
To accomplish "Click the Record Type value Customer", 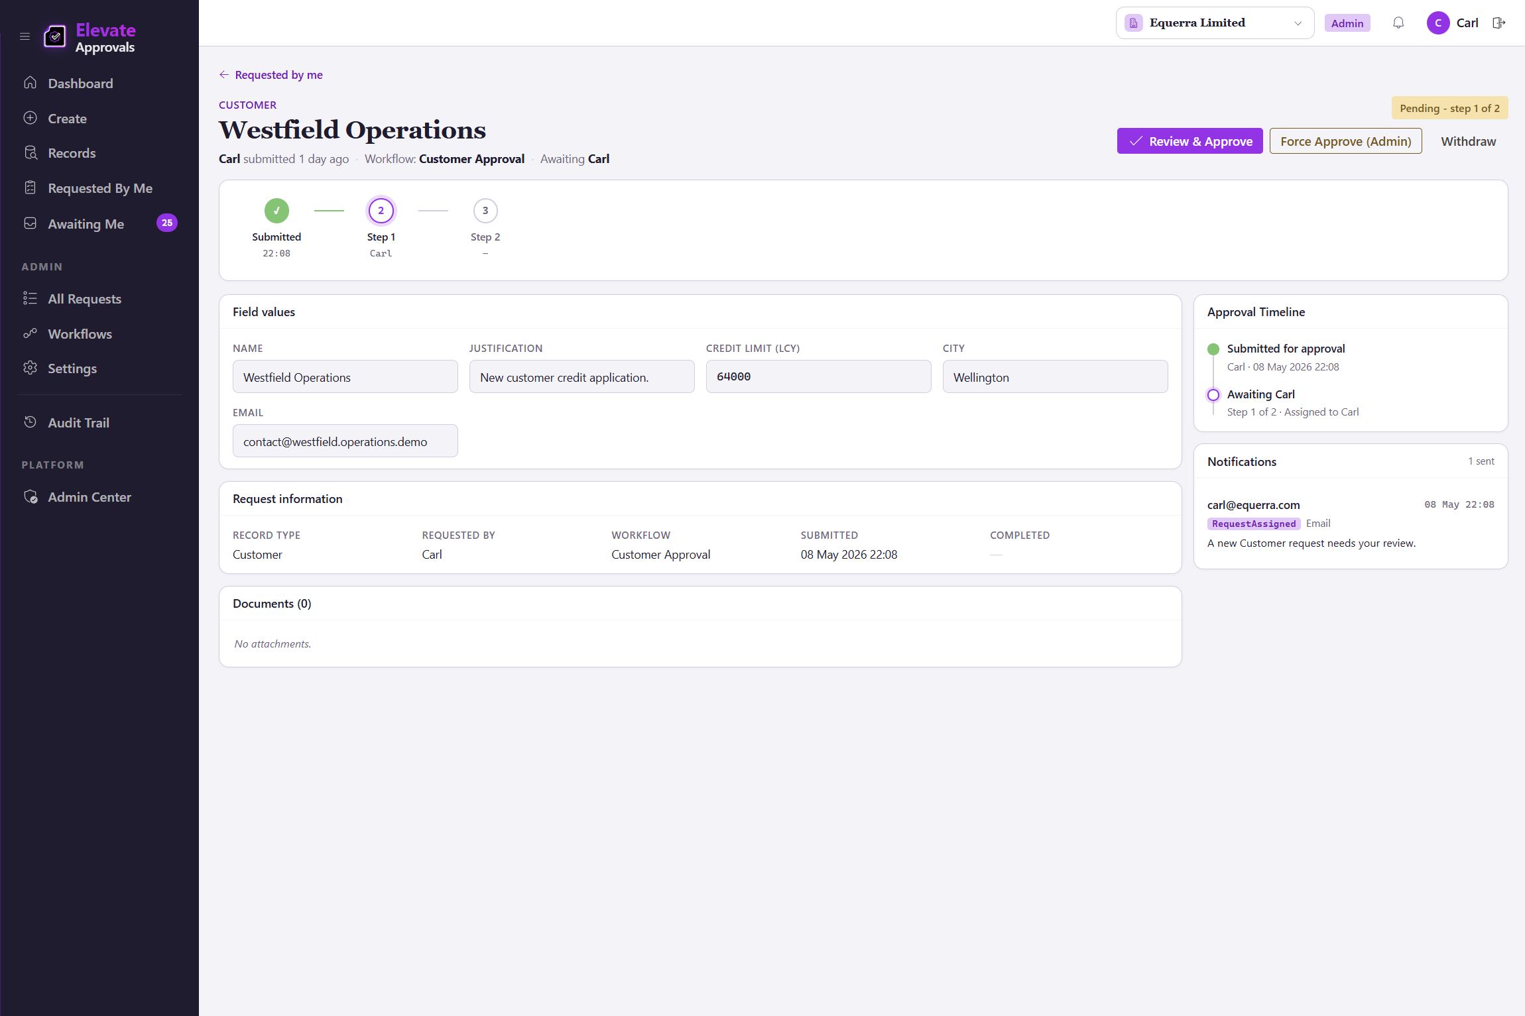I will (x=257, y=555).
